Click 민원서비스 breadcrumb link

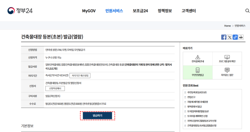point(240,26)
